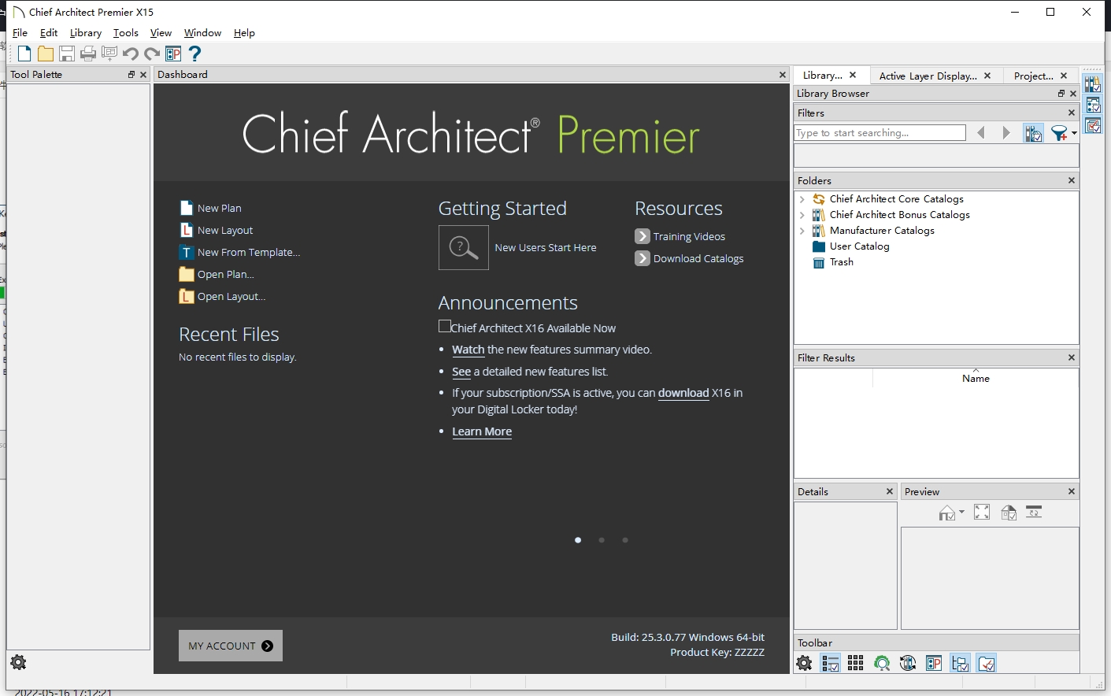
Task: Expand Chief Architect Core Catalogs folder
Action: [802, 199]
